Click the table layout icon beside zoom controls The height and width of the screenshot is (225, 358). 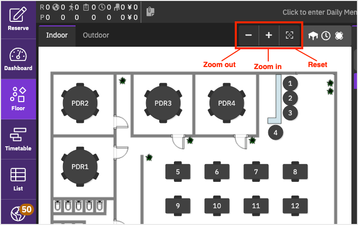click(x=313, y=36)
